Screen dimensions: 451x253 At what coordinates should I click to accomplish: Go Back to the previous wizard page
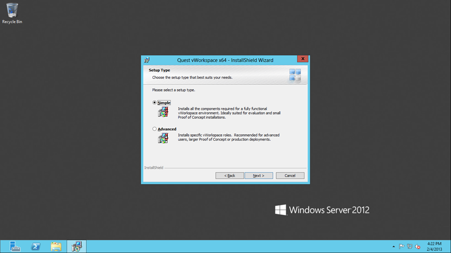(229, 176)
